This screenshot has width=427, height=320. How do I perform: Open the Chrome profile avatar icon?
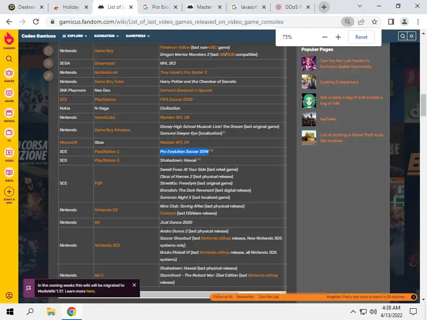point(404,22)
